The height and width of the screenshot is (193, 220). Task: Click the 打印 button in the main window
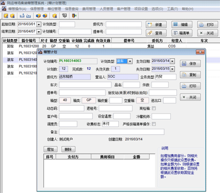click(x=208, y=24)
